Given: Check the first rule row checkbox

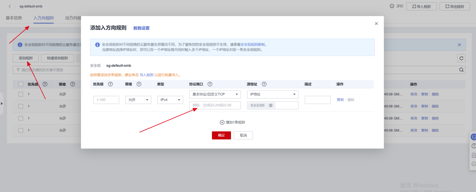Looking at the screenshot, I should pos(21,94).
